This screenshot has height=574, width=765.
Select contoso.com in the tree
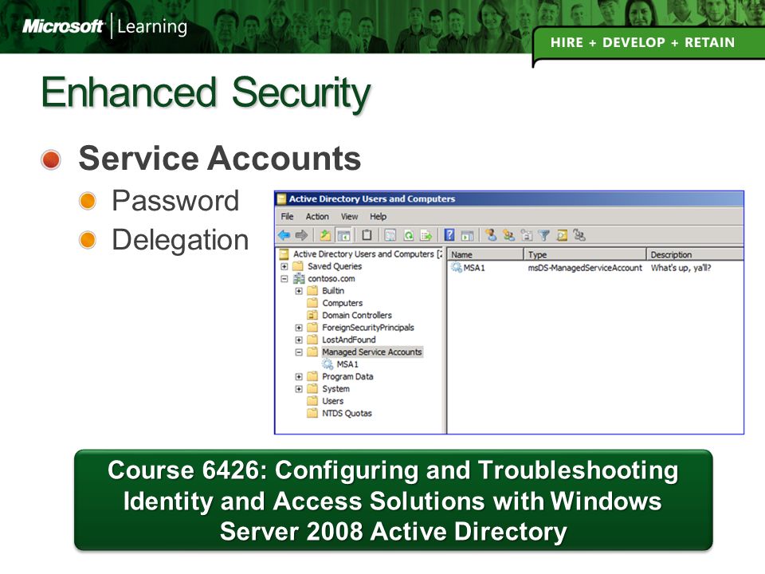tap(331, 279)
